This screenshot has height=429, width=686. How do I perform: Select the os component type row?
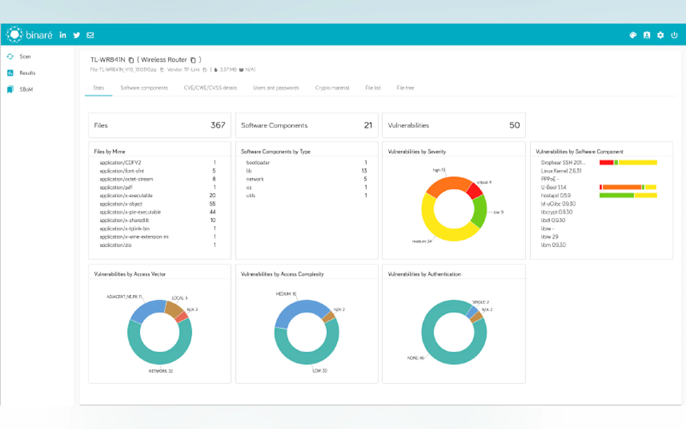307,187
